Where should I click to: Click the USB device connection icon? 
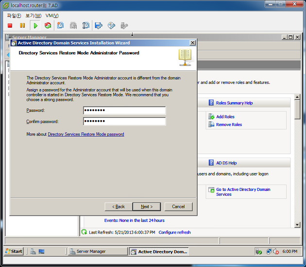point(124,26)
